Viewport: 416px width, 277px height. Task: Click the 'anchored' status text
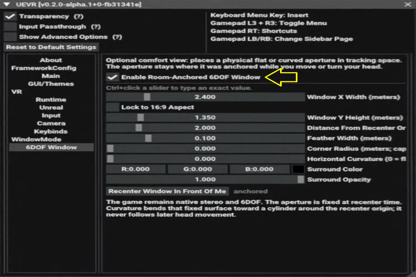(251, 191)
